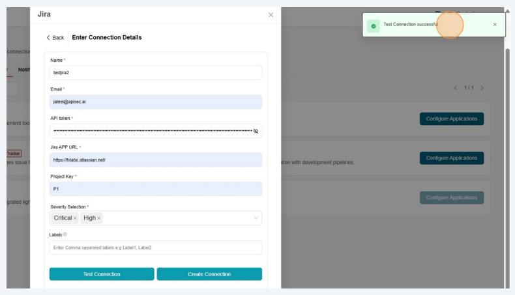Close the Jira dialog with X
Viewport: 515px width, 295px height.
pyautogui.click(x=271, y=14)
